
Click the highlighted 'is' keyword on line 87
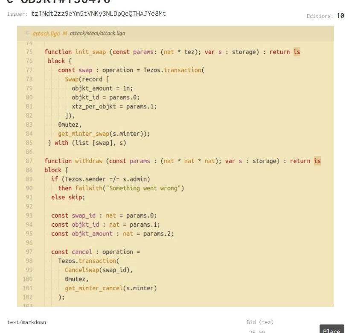[317, 161]
